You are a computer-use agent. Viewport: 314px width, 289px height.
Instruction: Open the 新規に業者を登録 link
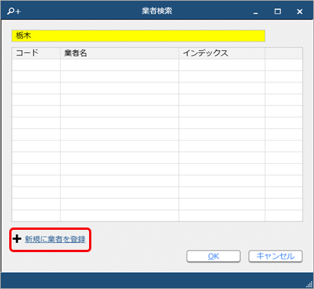(x=55, y=239)
